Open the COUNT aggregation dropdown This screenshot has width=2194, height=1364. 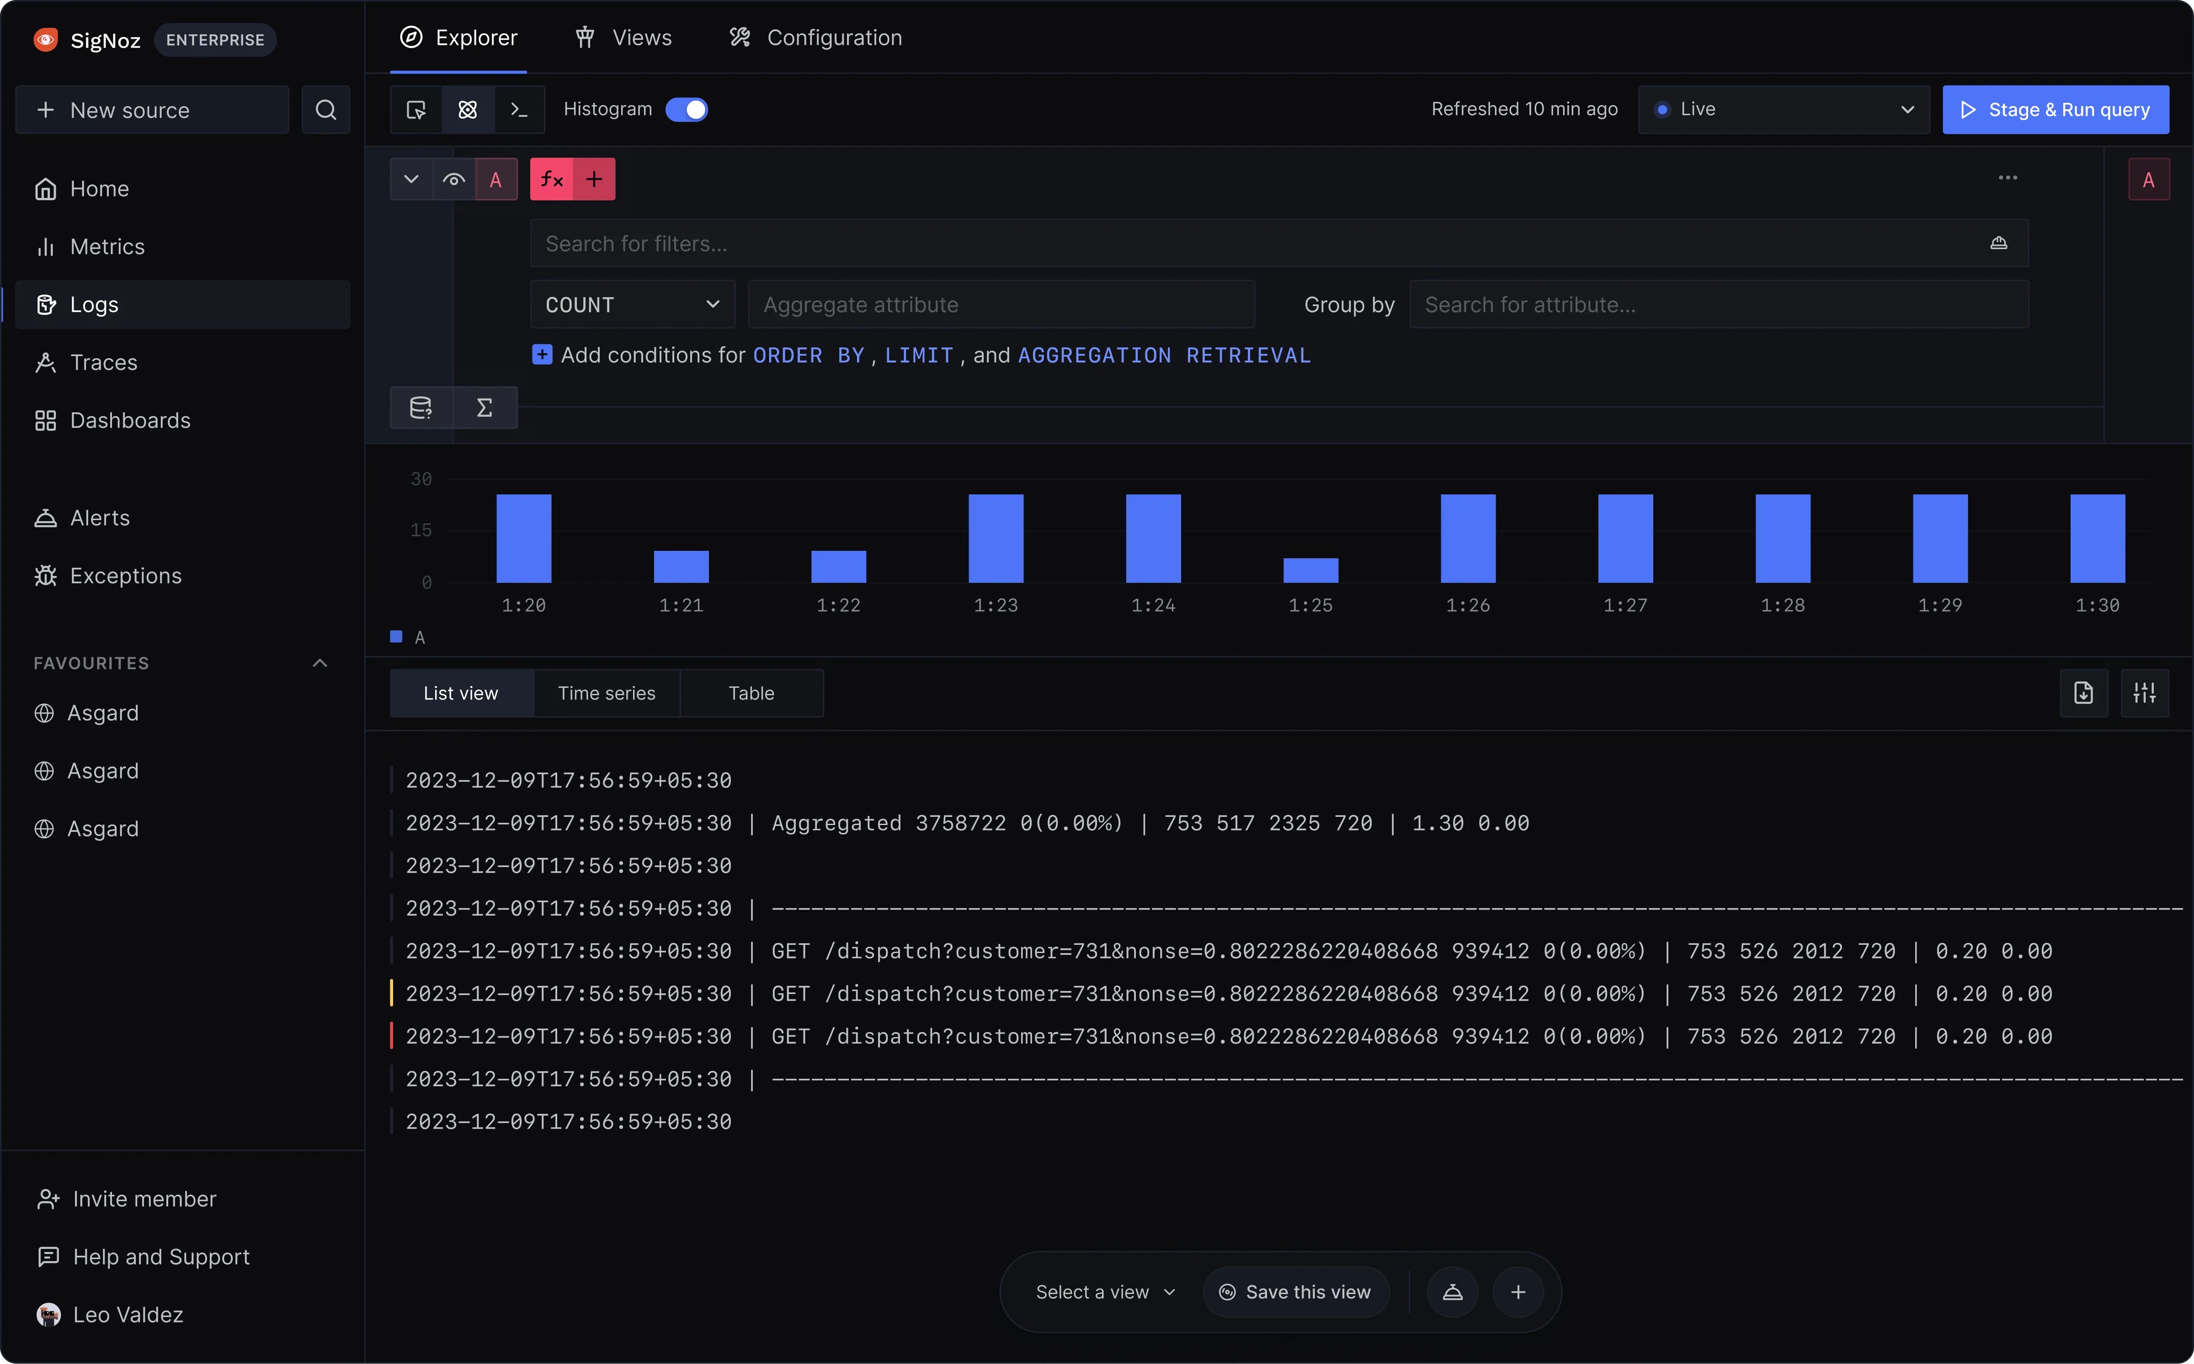coord(632,304)
